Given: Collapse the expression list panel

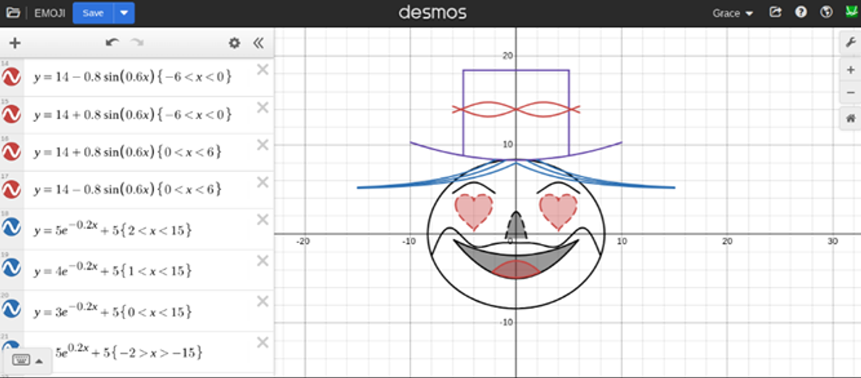Looking at the screenshot, I should [259, 43].
